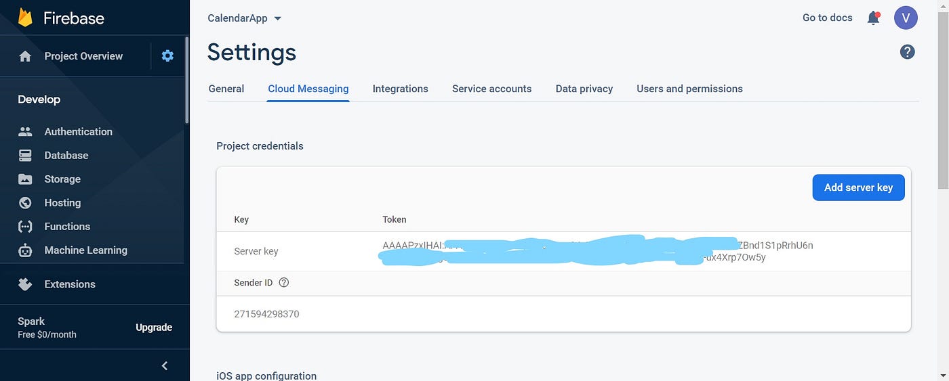The height and width of the screenshot is (381, 949).
Task: Expand the CalendarApp project dropdown
Action: [x=244, y=18]
